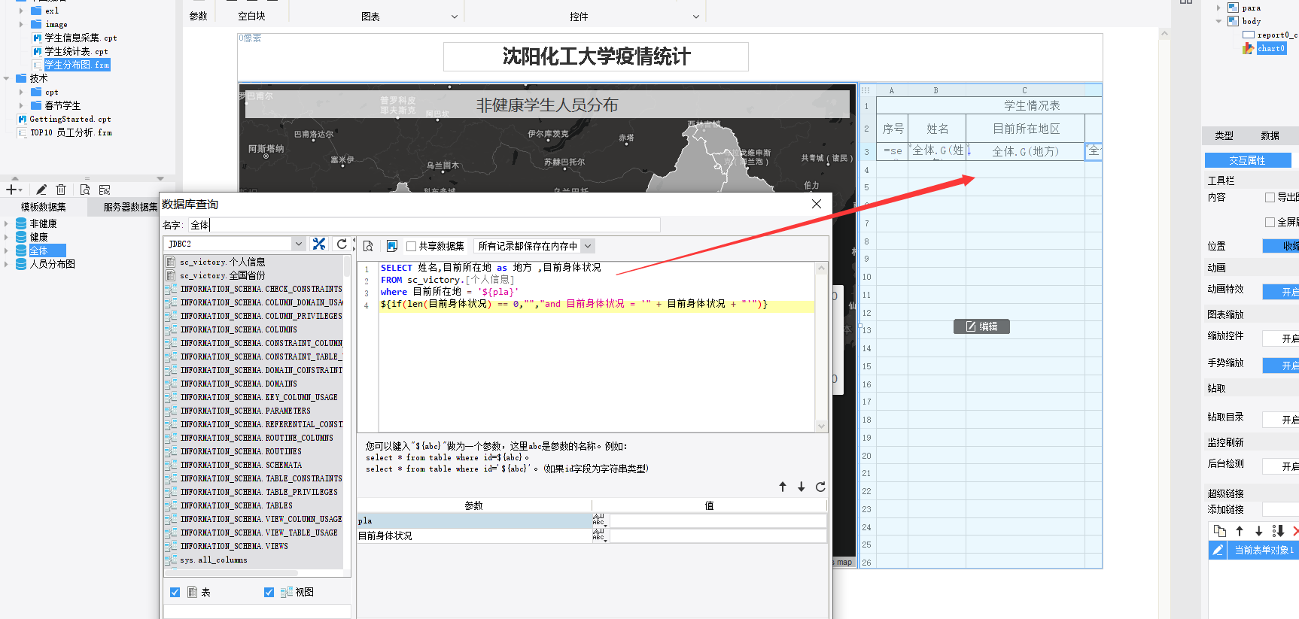Copy hyperlink item in link toolbar
The width and height of the screenshot is (1299, 619).
1220,531
